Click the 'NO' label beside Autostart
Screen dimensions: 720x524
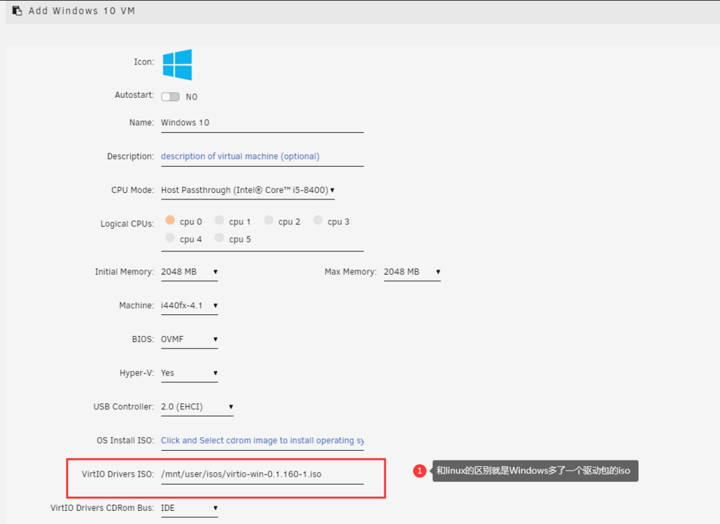(x=192, y=97)
